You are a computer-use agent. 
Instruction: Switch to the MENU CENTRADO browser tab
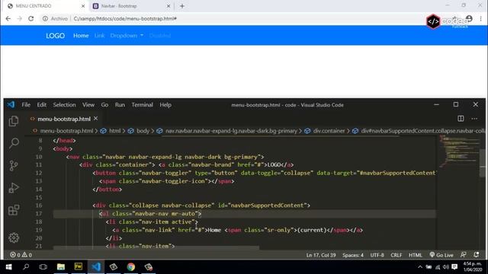45,6
